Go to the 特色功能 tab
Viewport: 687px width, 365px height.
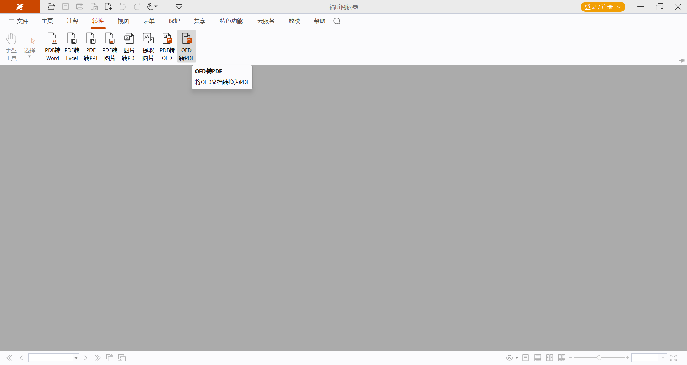231,21
